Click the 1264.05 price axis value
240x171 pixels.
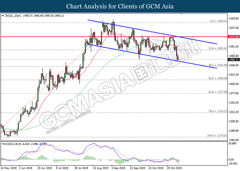click(x=233, y=140)
